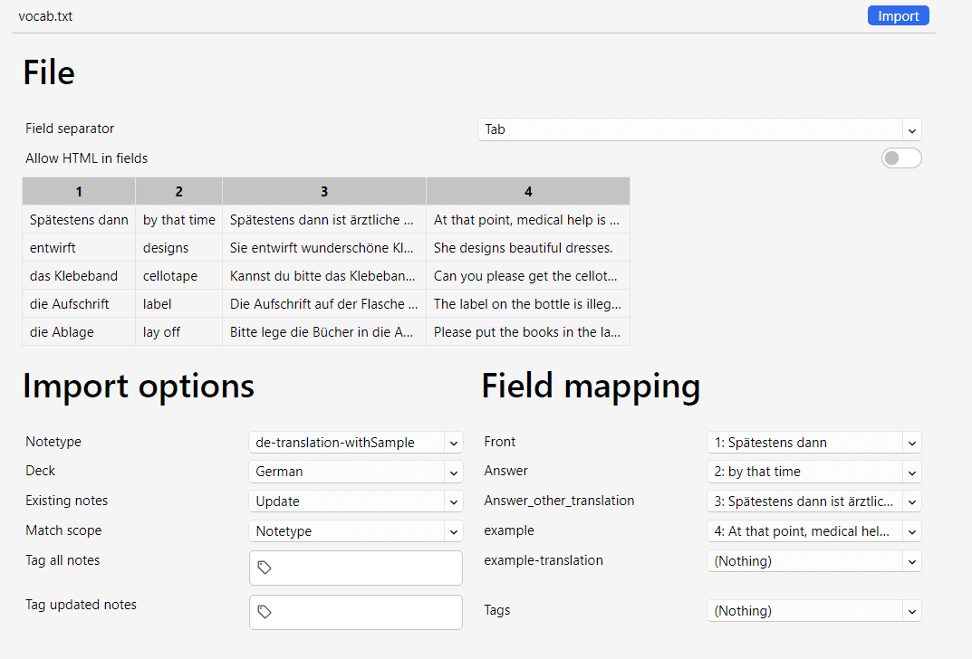The image size is (972, 659).
Task: Click the Tag updated notes input field
Action: (356, 613)
